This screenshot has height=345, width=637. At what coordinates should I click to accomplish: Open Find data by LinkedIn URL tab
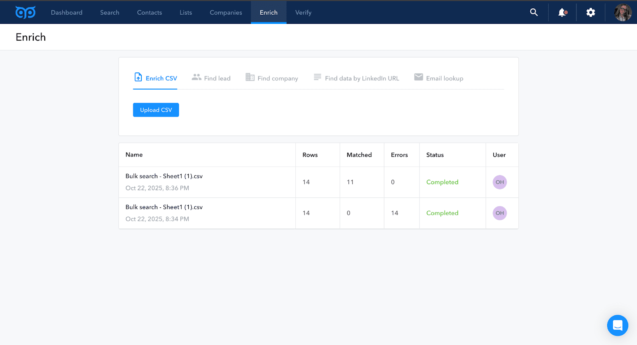tap(356, 78)
